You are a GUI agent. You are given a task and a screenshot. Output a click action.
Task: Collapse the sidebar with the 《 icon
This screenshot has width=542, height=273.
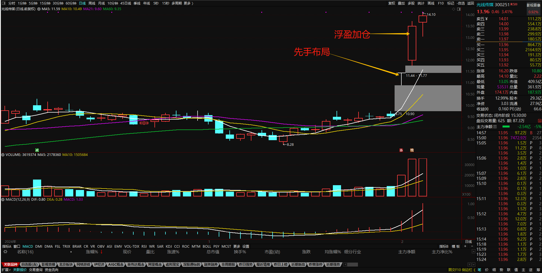474,270
